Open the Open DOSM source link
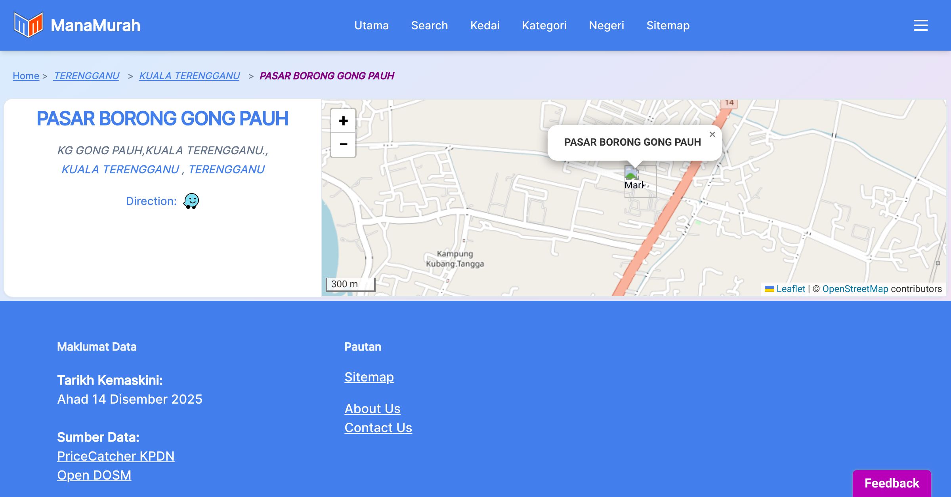The width and height of the screenshot is (951, 497). point(94,475)
